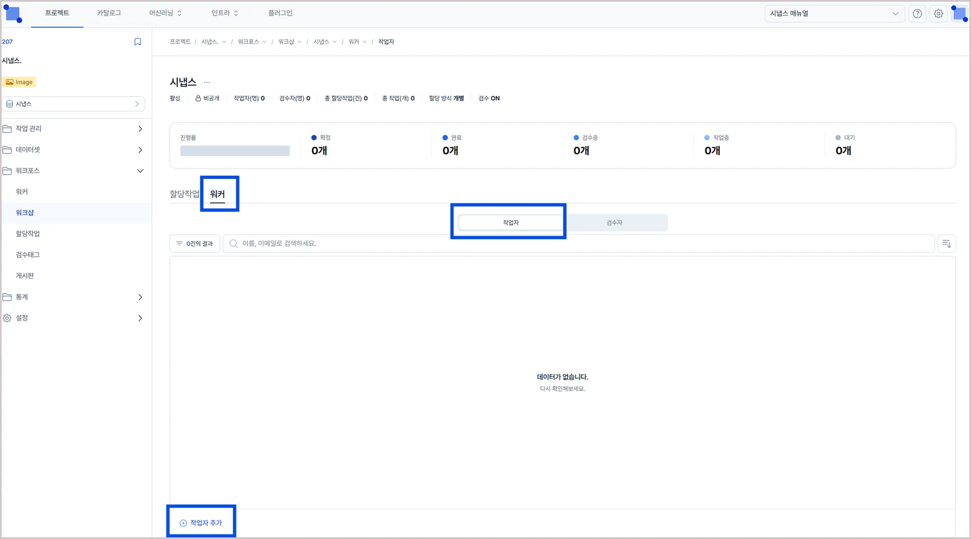This screenshot has width=971, height=539.
Task: Click the three-dot menu beside 시냅스 title
Action: pyautogui.click(x=207, y=82)
